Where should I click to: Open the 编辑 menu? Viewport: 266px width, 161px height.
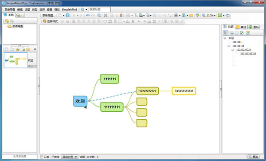point(20,9)
